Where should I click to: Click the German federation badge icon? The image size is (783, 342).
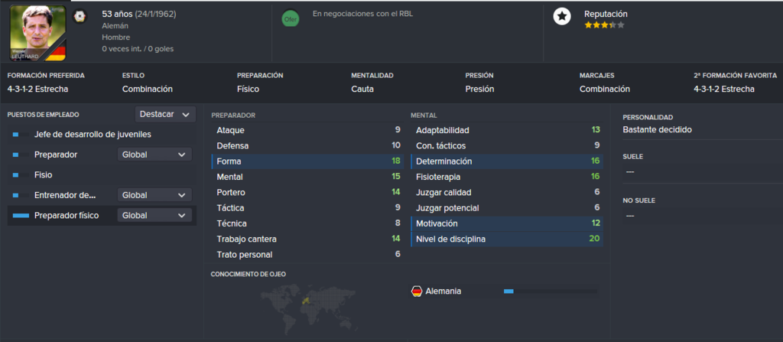tap(79, 16)
